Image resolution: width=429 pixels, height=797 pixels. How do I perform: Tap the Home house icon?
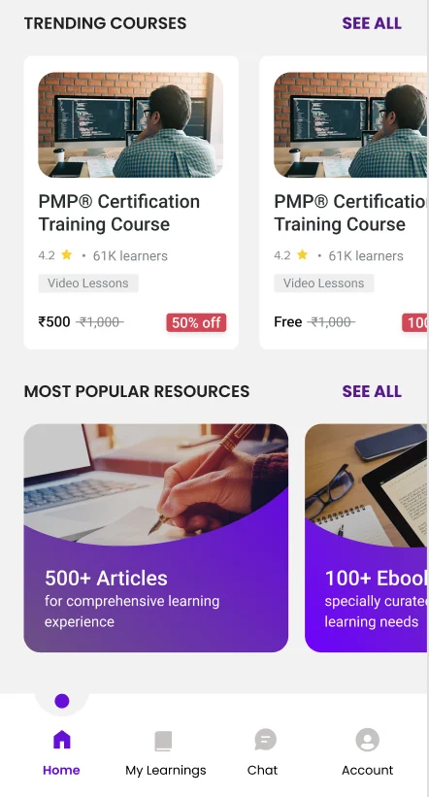(61, 740)
